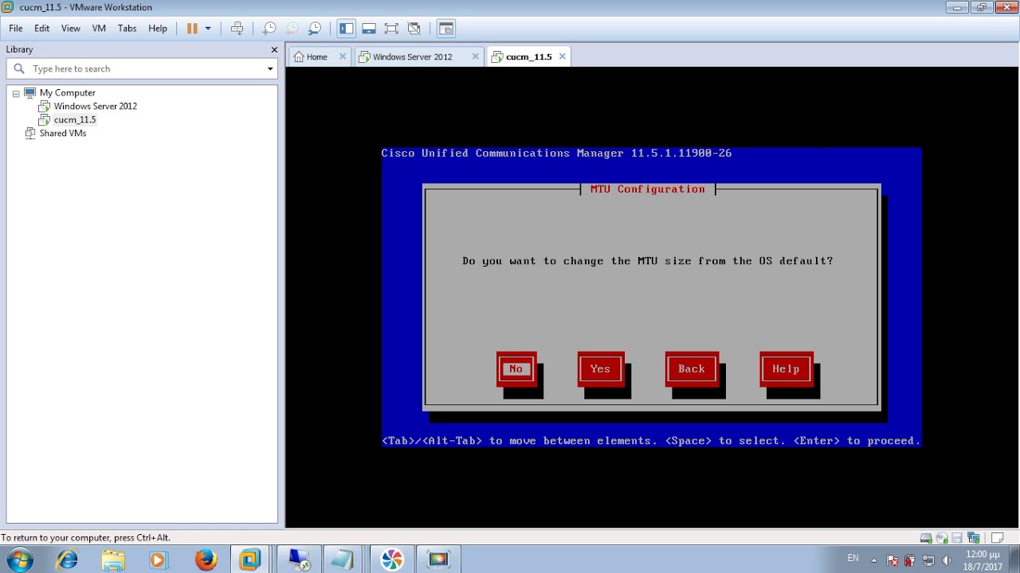Choose Yes in MTU Configuration dialog
Image resolution: width=1020 pixels, height=573 pixels.
pos(600,369)
